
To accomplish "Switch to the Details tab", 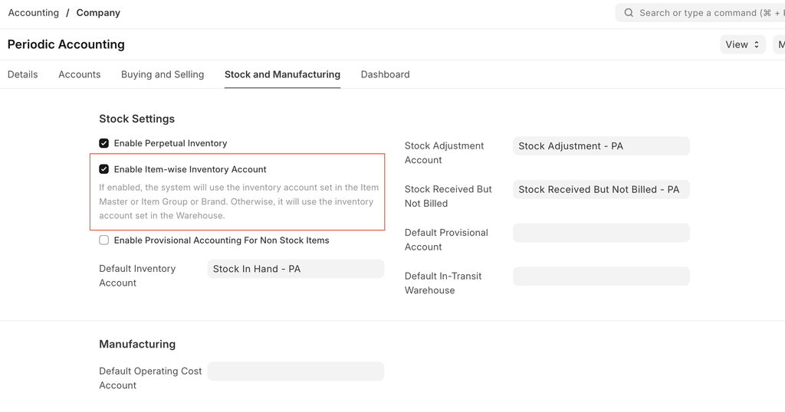I will [x=23, y=74].
